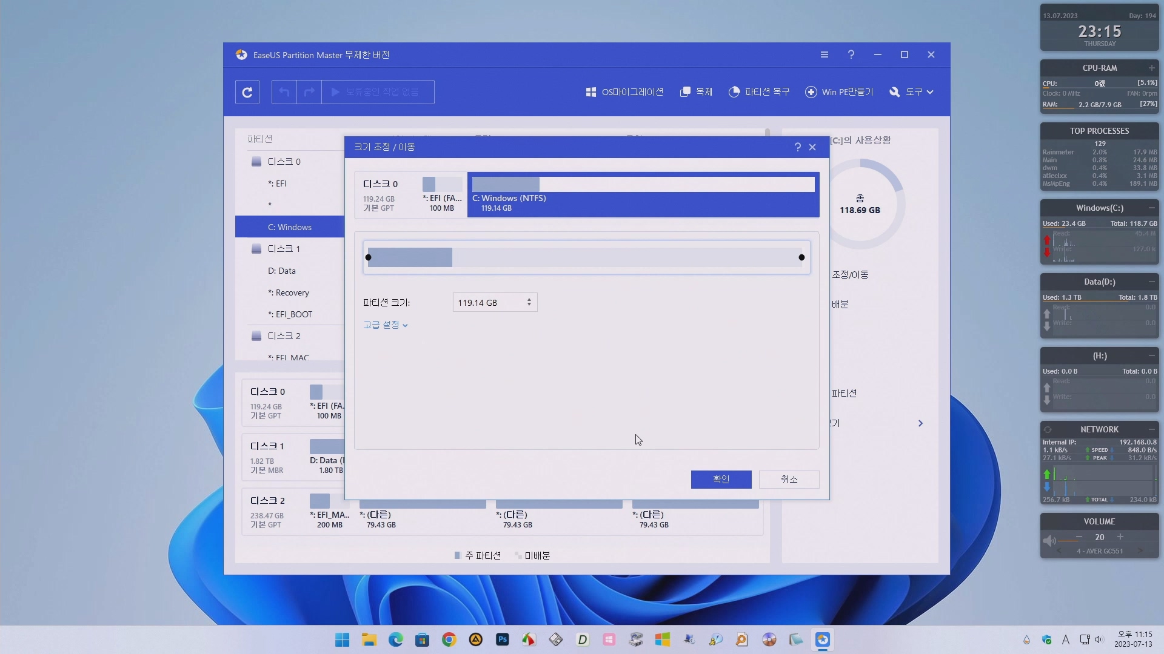Click the NETWORK widget refresh icon
This screenshot has width=1164, height=654.
[x=1048, y=429]
